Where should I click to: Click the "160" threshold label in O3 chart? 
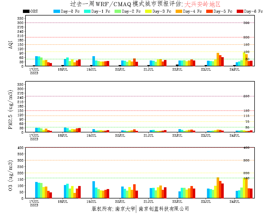pos(246,178)
